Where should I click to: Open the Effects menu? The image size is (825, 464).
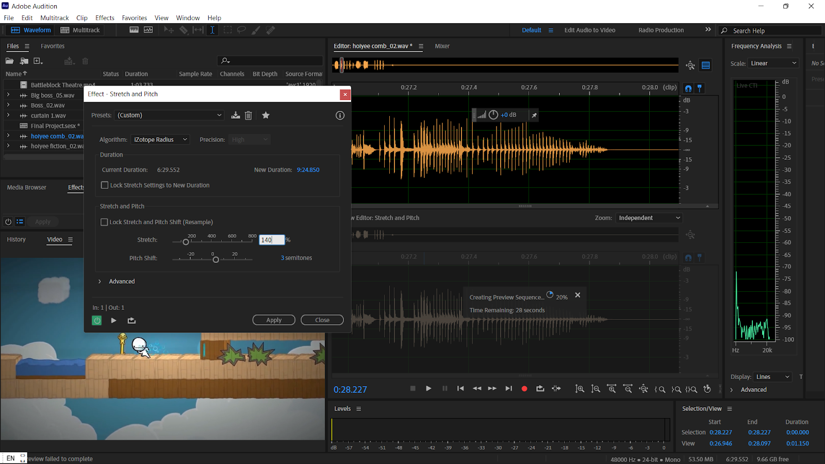105,18
